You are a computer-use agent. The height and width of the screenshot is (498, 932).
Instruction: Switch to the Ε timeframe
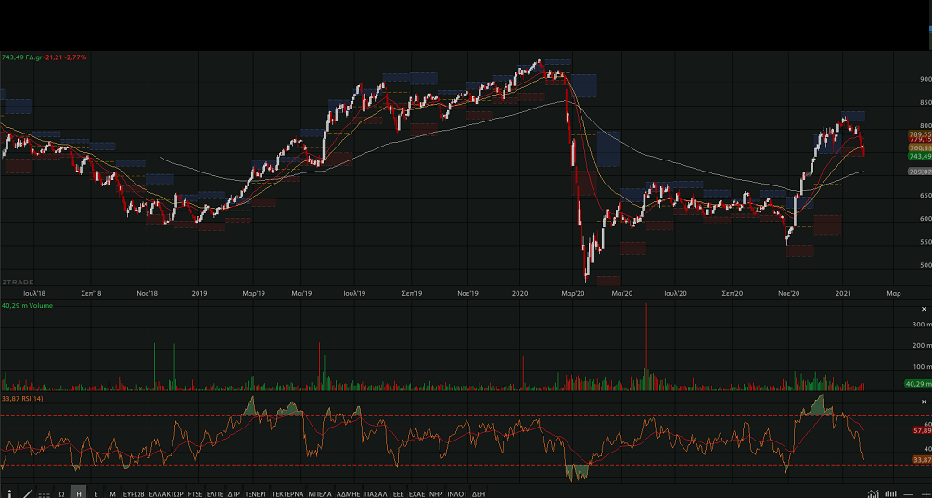[x=96, y=493]
